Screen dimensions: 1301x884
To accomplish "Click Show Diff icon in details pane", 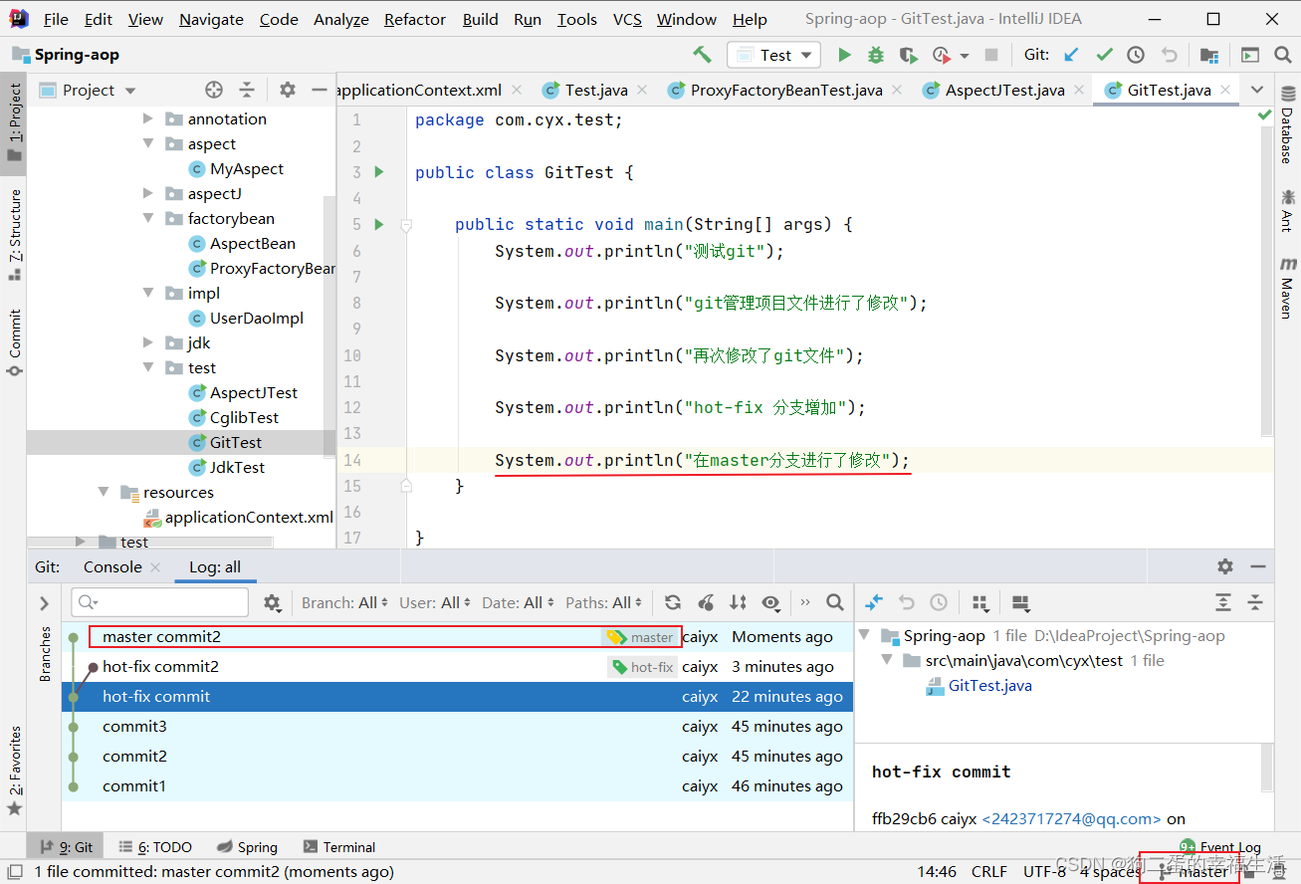I will (874, 602).
